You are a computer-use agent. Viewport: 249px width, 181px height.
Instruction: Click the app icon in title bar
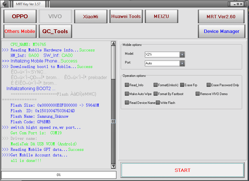click(x=4, y=4)
